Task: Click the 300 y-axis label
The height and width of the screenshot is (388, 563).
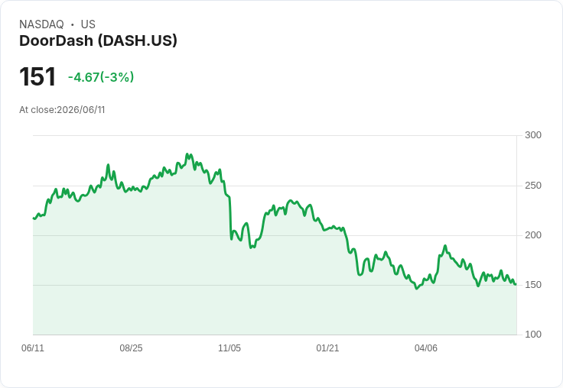Action: point(533,135)
